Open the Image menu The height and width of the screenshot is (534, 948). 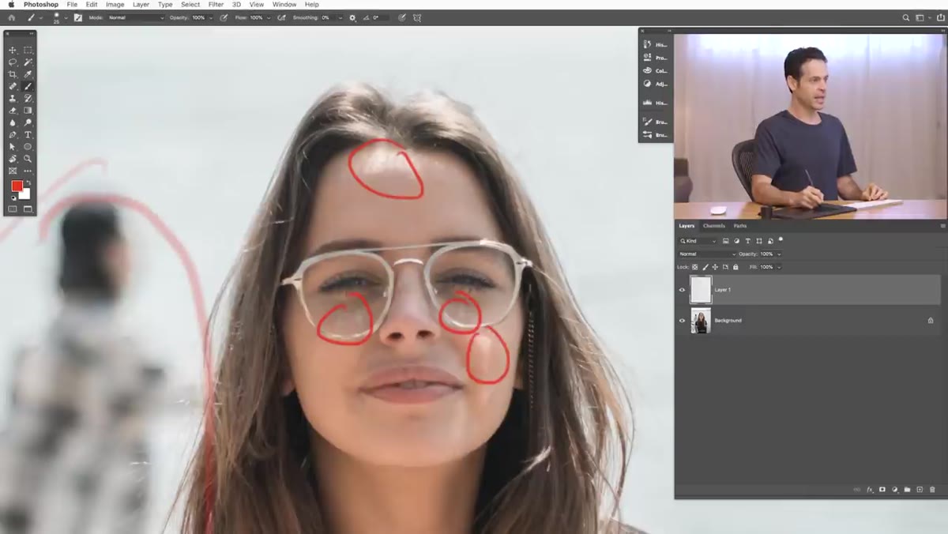click(115, 5)
